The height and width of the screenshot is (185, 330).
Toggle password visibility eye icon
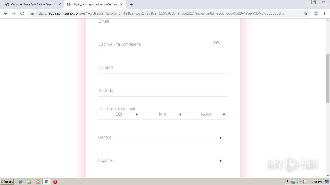(x=216, y=43)
